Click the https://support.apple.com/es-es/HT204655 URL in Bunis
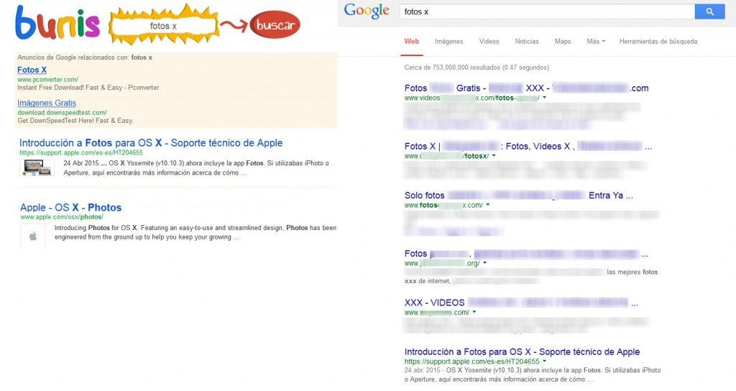The height and width of the screenshot is (391, 736). (x=81, y=152)
